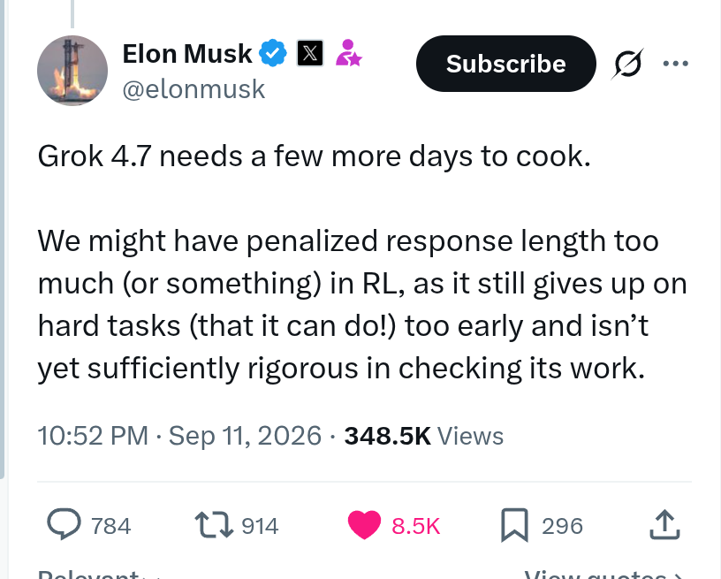Screen dimensions: 721x579
Task: Click the 348.5K Views count
Action: pos(423,436)
